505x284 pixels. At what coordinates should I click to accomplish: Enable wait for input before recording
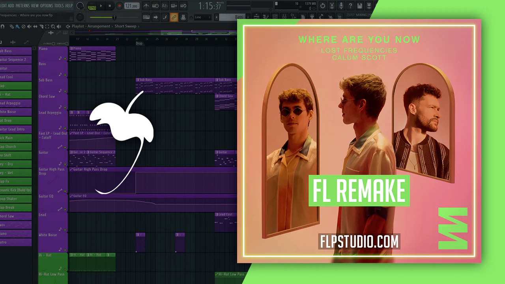click(155, 6)
